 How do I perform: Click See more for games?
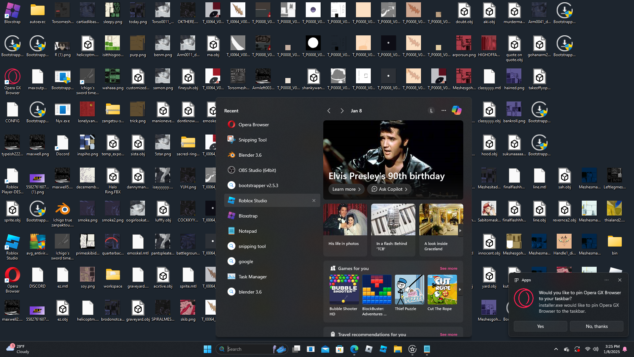click(448, 268)
